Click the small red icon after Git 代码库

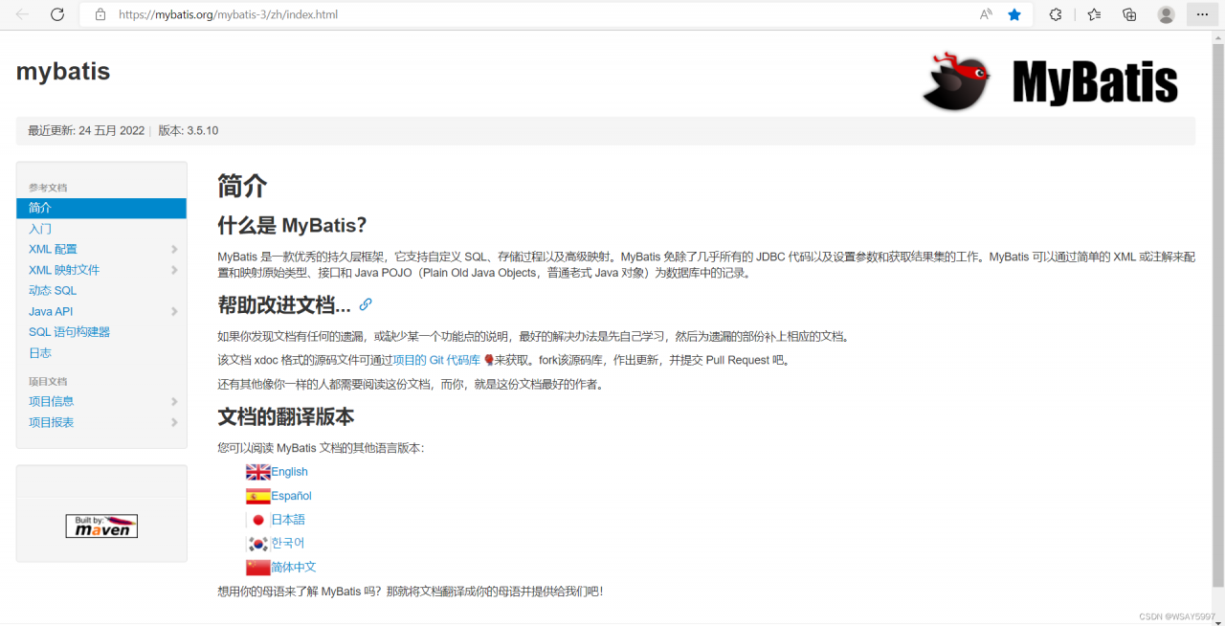488,360
